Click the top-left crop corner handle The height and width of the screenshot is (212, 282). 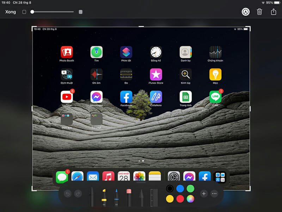33,28
